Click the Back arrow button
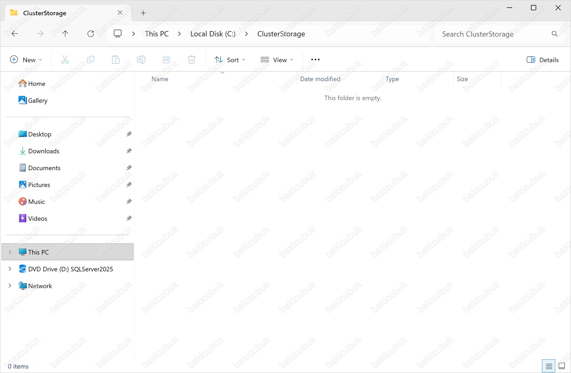This screenshot has height=373, width=571. [15, 34]
